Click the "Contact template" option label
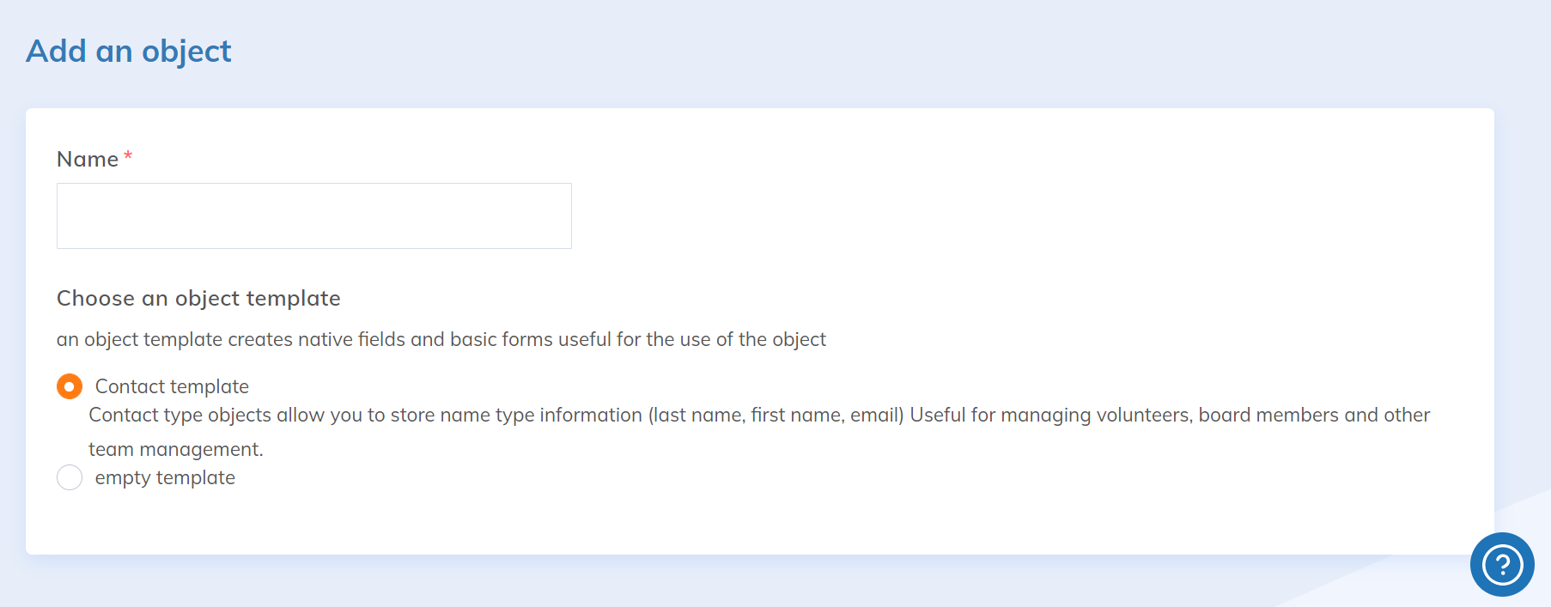This screenshot has height=607, width=1551. [x=172, y=386]
